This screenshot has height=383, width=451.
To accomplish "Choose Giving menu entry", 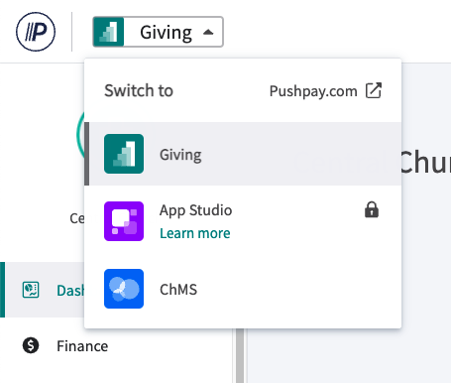I will coord(243,154).
